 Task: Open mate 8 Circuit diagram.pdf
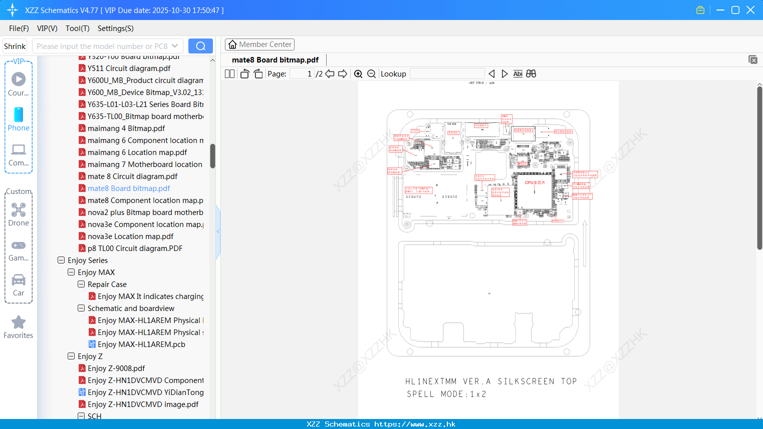(x=132, y=176)
